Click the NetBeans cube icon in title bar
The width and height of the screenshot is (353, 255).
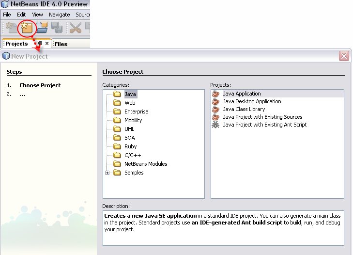[5, 4]
